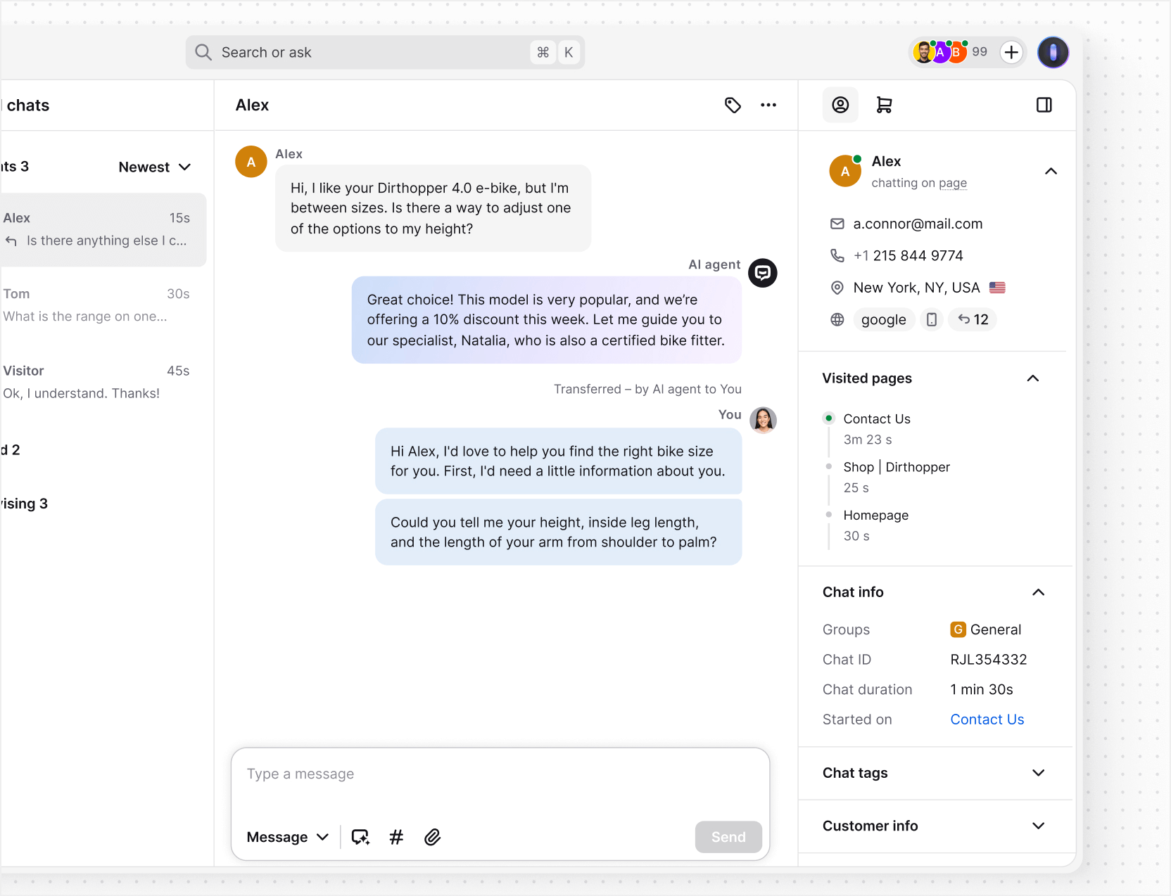The width and height of the screenshot is (1171, 896).
Task: Open the Newest sorting dropdown
Action: pos(155,167)
